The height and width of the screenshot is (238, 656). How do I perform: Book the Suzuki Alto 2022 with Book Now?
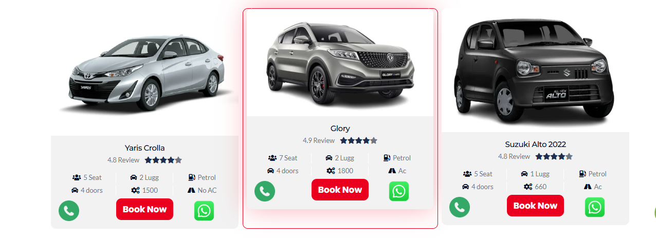point(535,206)
